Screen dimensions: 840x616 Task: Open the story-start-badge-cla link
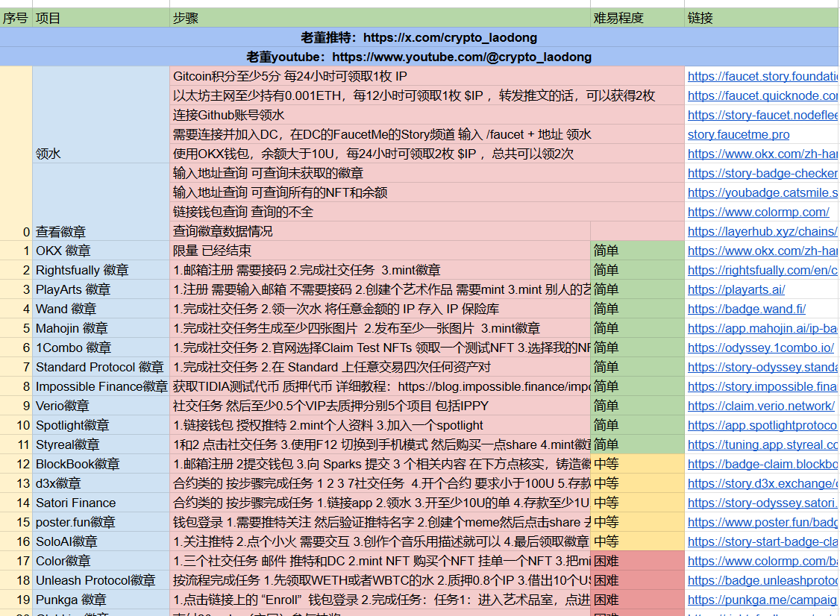point(762,541)
